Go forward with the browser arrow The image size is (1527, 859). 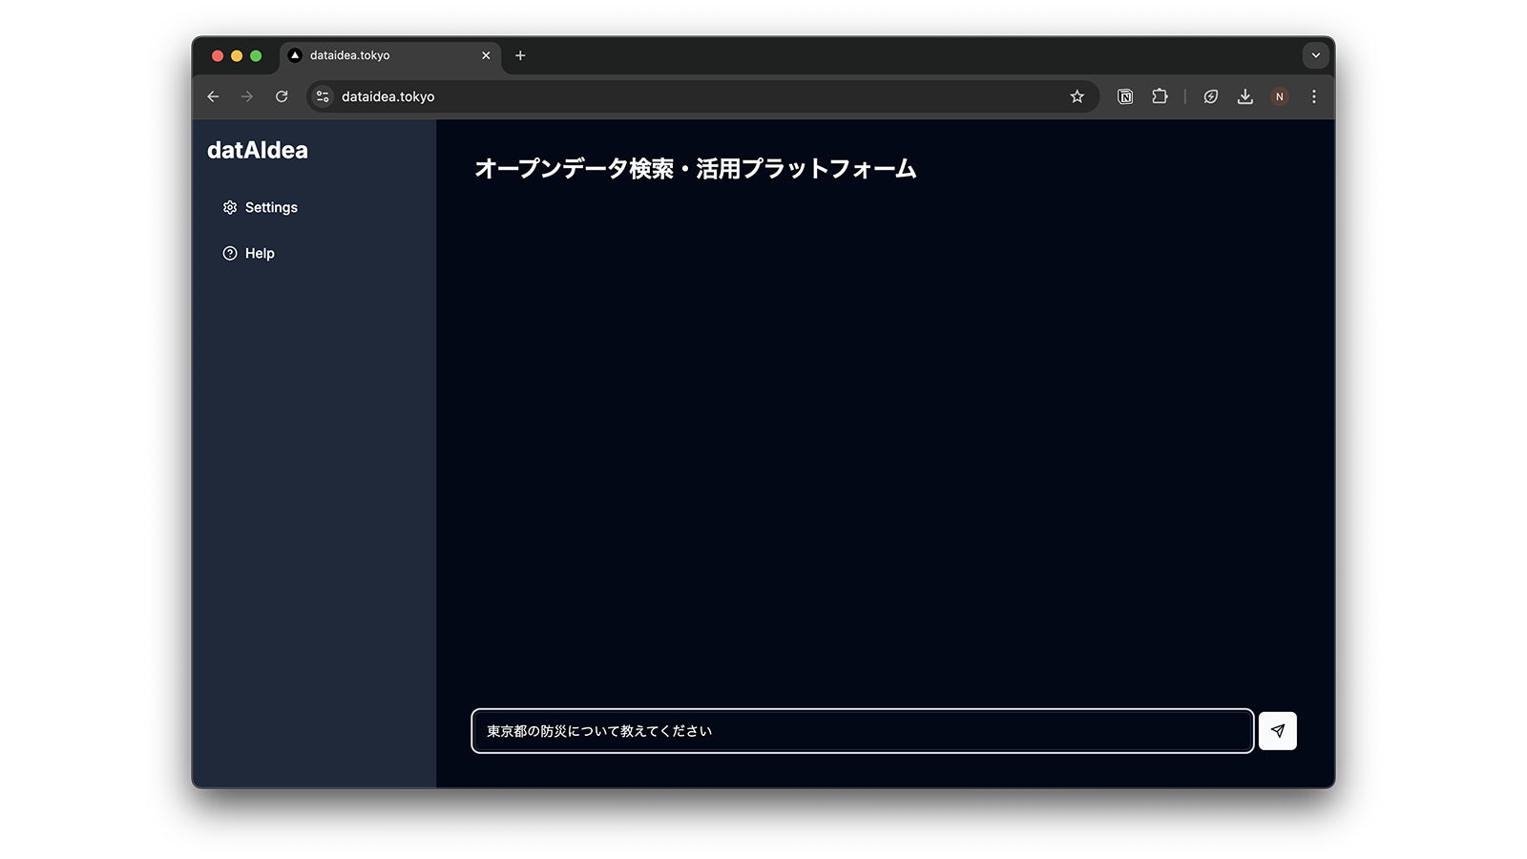[x=247, y=96]
